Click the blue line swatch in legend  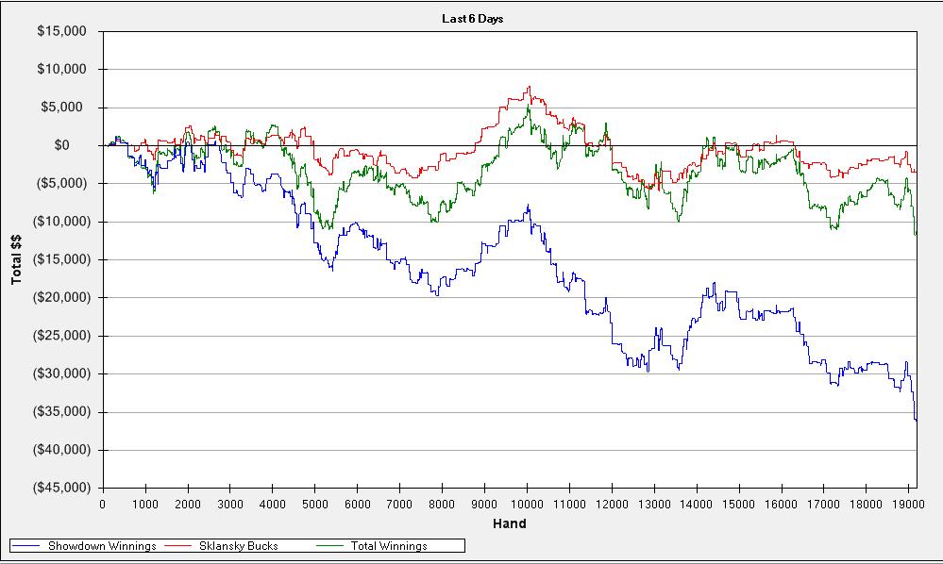tap(28, 546)
